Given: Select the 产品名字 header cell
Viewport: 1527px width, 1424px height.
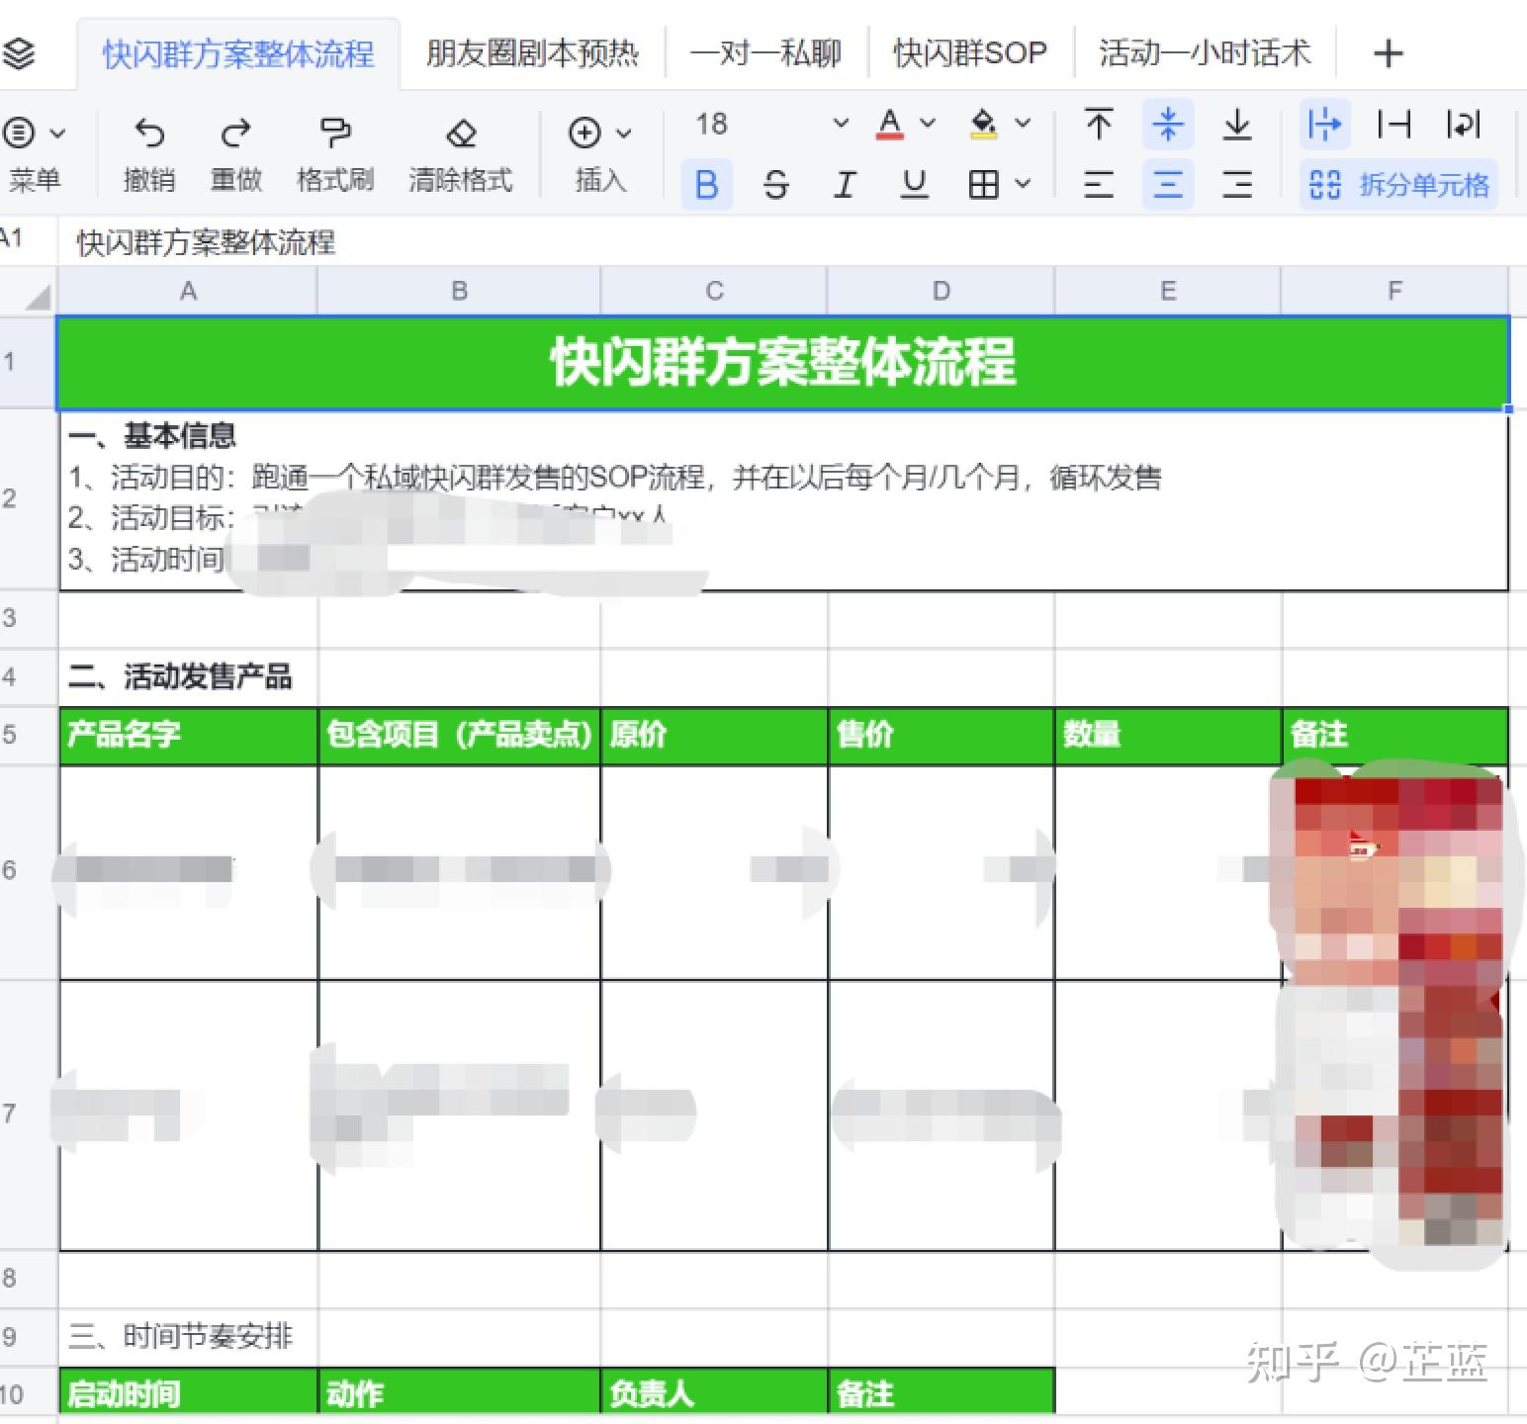Looking at the screenshot, I should [x=188, y=735].
